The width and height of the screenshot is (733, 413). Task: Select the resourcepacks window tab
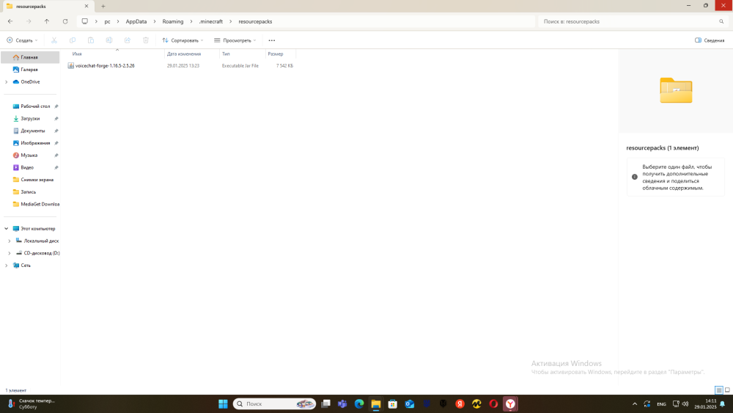47,6
